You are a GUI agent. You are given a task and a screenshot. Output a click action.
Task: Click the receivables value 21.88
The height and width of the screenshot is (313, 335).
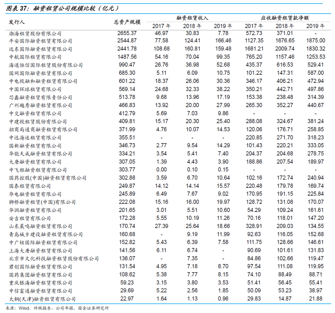click(315, 298)
